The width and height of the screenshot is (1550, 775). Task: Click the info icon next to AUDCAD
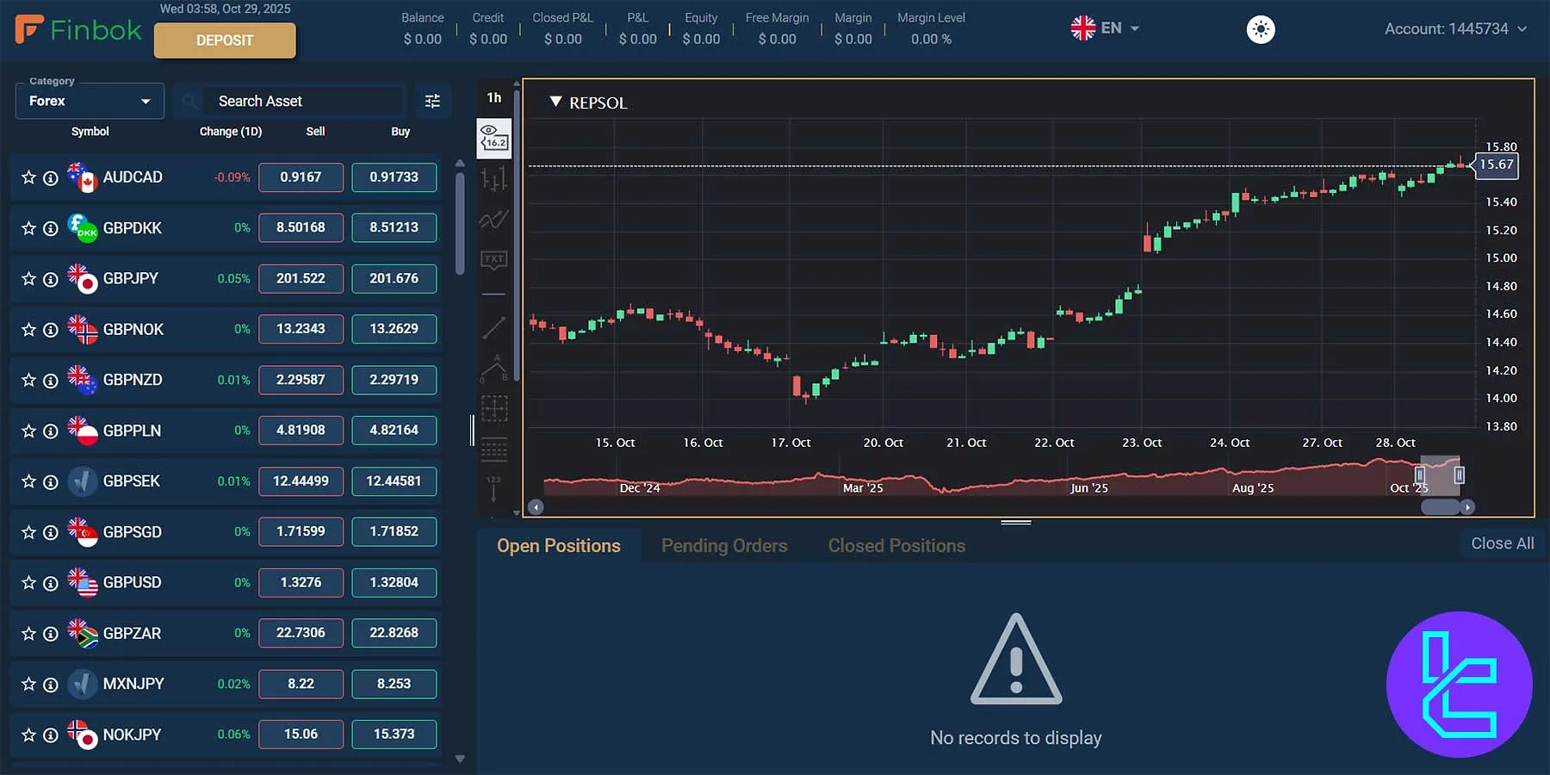50,177
